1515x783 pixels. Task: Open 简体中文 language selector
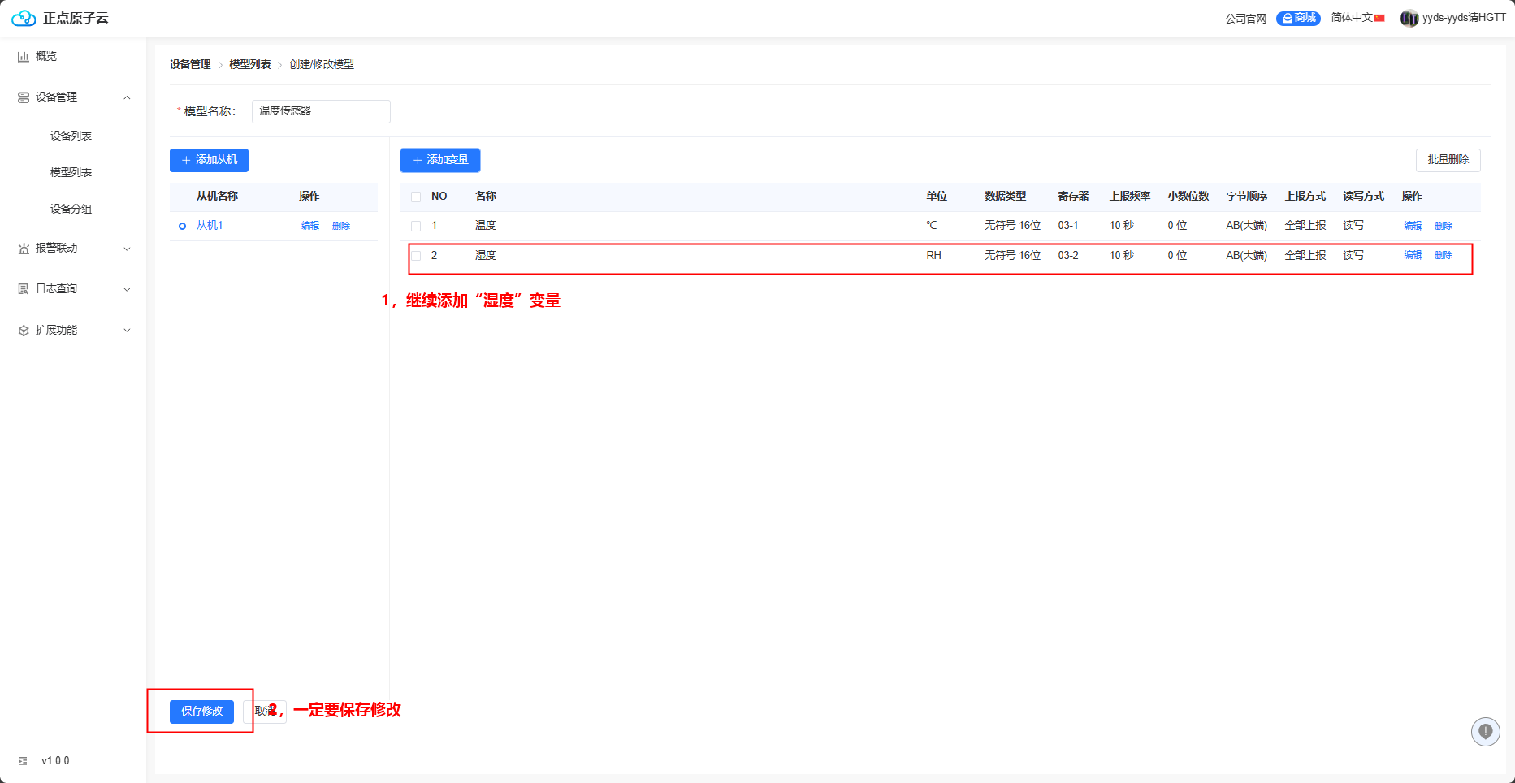pyautogui.click(x=1357, y=18)
